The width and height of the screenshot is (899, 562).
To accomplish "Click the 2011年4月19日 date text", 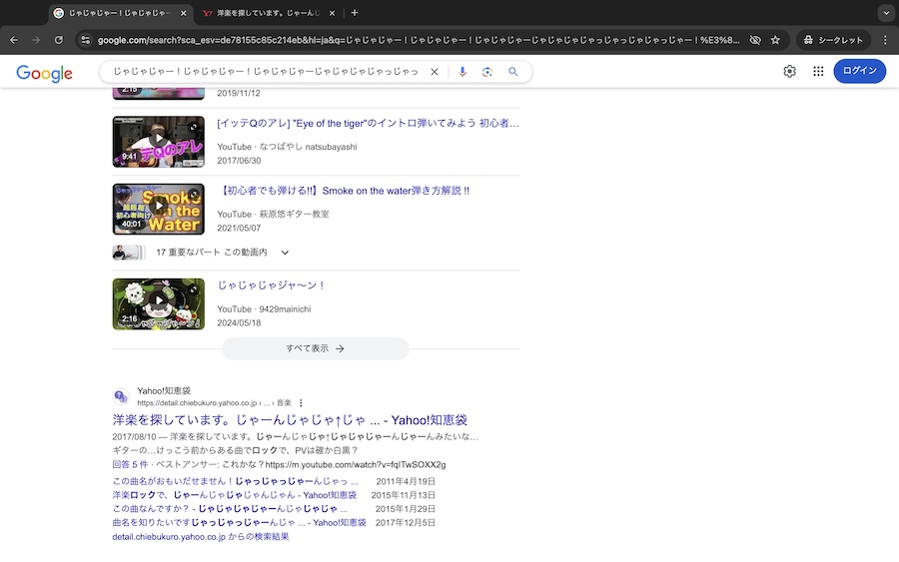I will coord(406,481).
